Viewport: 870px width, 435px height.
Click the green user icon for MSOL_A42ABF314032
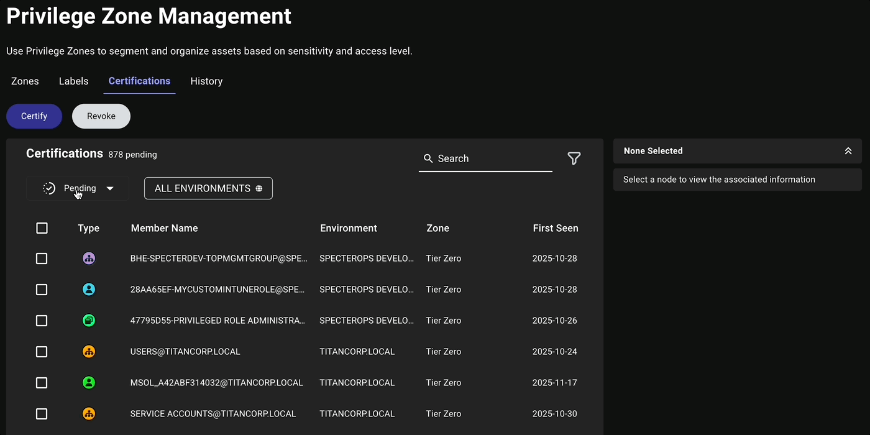88,382
